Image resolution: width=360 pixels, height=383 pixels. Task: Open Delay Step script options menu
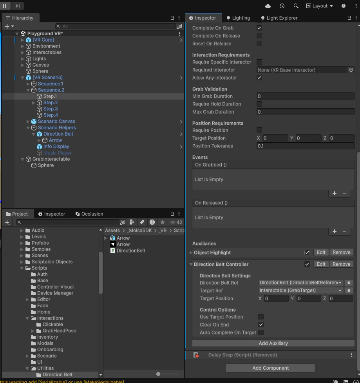pos(351,355)
